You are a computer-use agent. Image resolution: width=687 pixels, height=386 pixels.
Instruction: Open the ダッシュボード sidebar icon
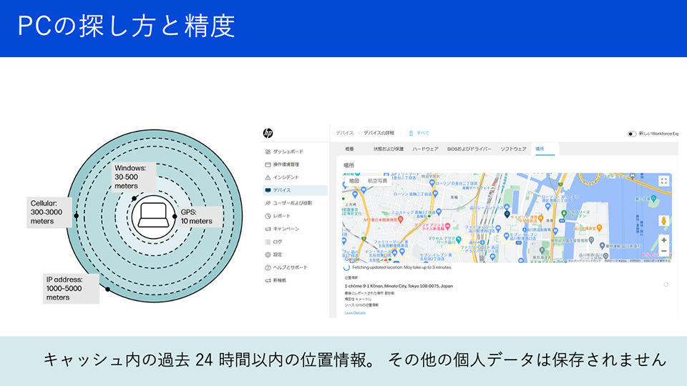[268, 152]
